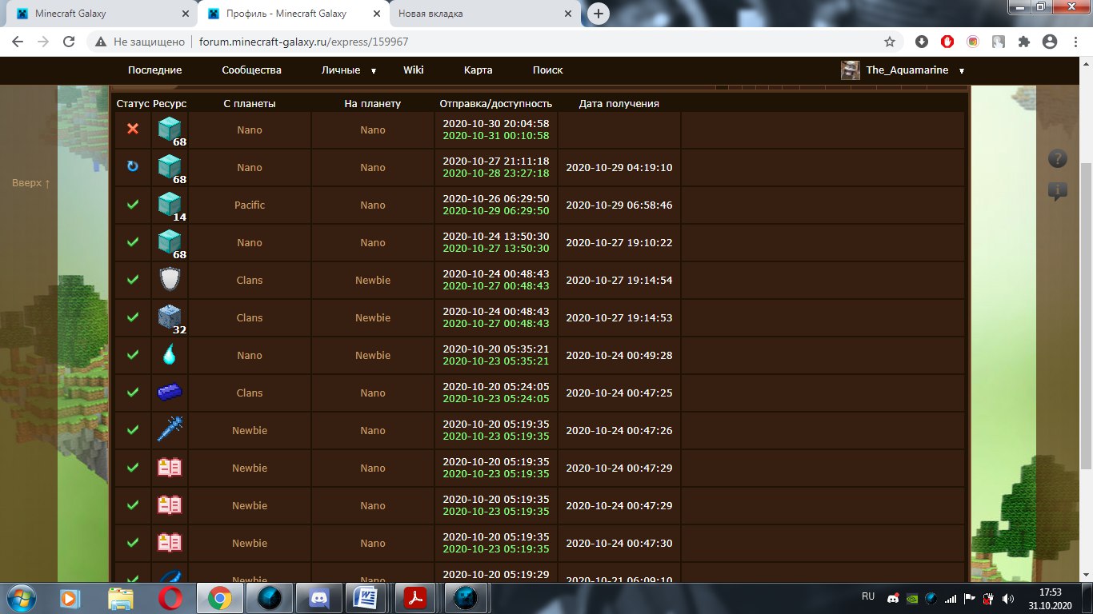Click the shield resource icon
The image size is (1093, 614).
point(170,280)
